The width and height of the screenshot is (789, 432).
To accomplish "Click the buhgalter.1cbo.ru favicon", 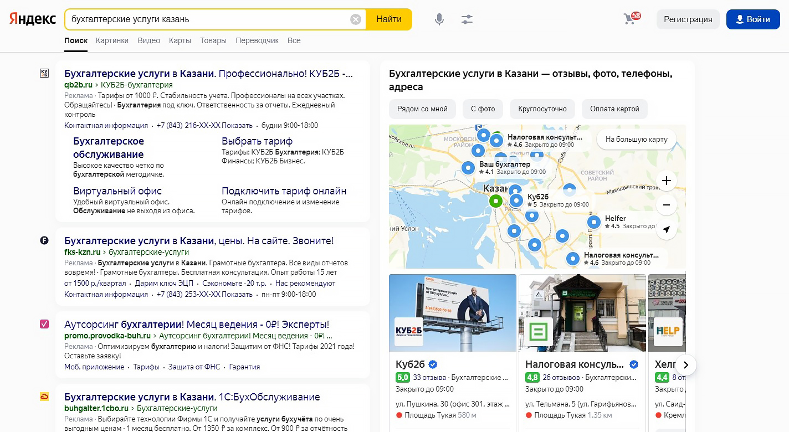I will (44, 397).
